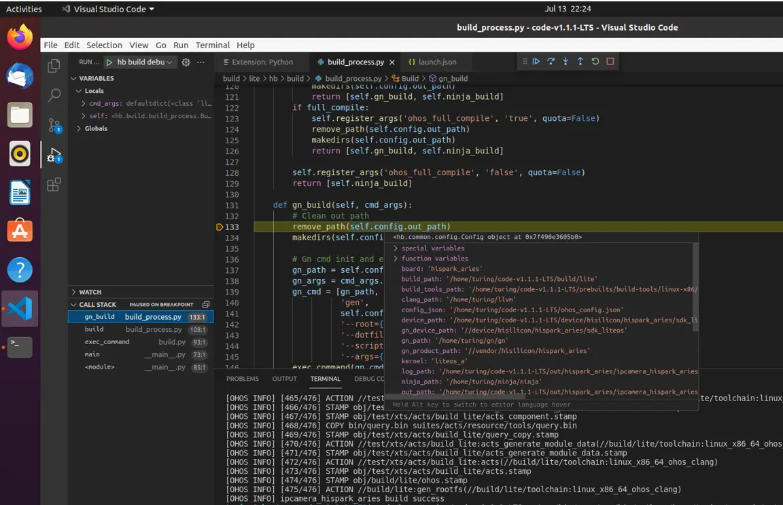Screen dimensions: 783x505
Task: Open the Help menu
Action: point(245,45)
